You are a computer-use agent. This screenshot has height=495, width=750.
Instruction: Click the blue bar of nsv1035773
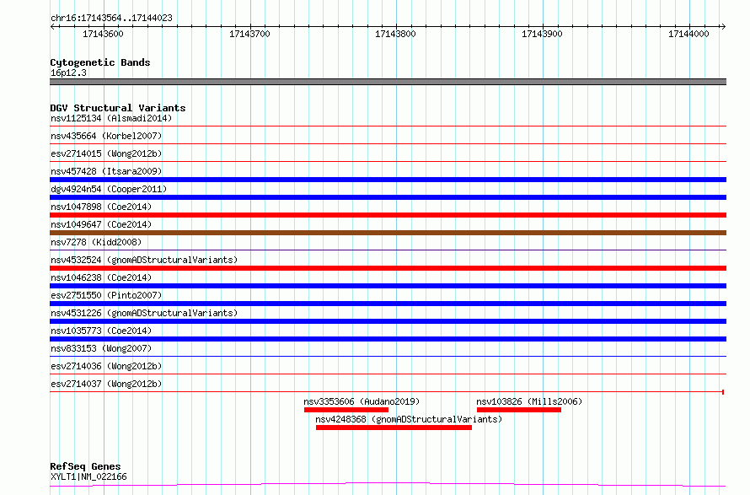coord(388,339)
